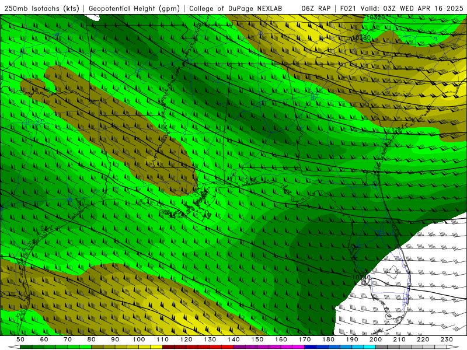This screenshot has height=350, width=467.
Task: Click the legend value 70
Action: click(68, 339)
